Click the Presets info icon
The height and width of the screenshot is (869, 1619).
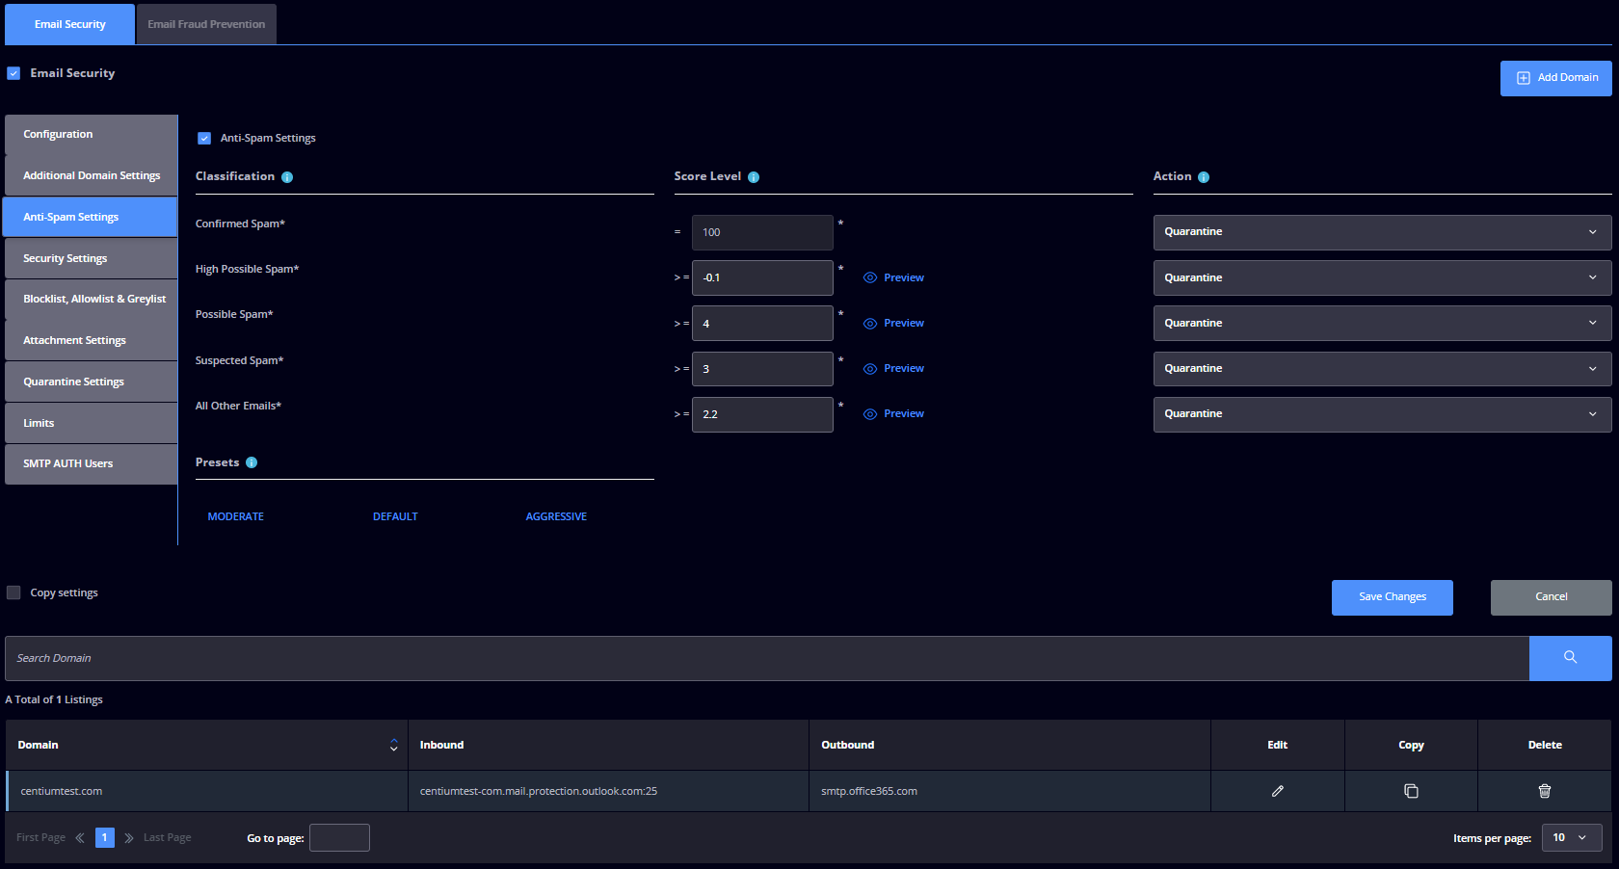pos(252,462)
